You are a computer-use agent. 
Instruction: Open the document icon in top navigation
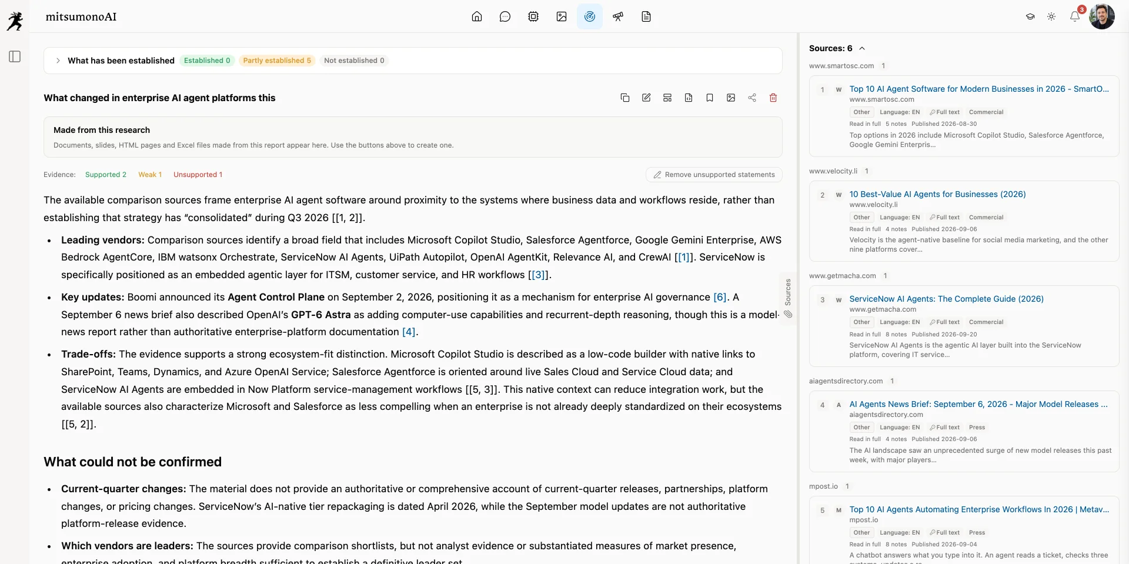(646, 16)
